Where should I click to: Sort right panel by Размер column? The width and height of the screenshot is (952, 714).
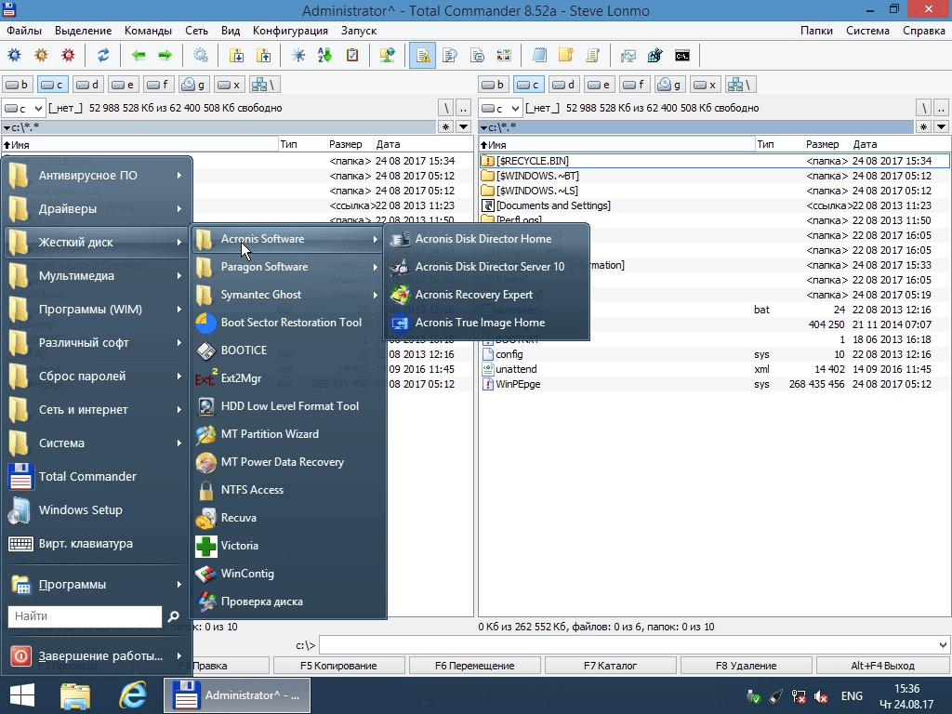coord(822,144)
